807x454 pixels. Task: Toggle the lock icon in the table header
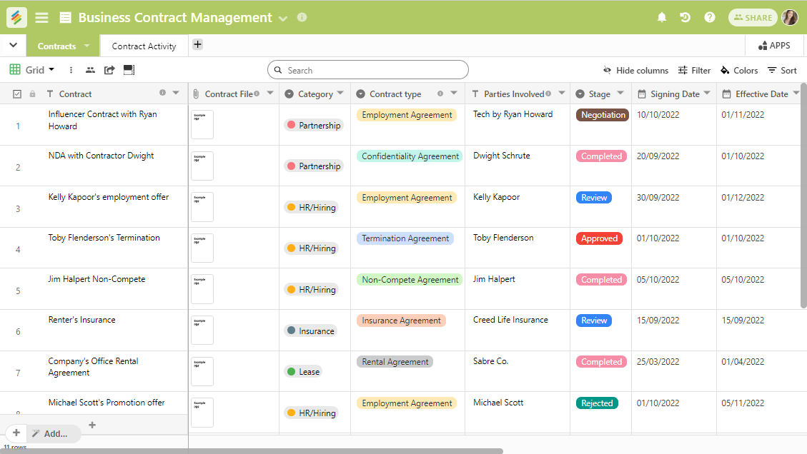(31, 94)
